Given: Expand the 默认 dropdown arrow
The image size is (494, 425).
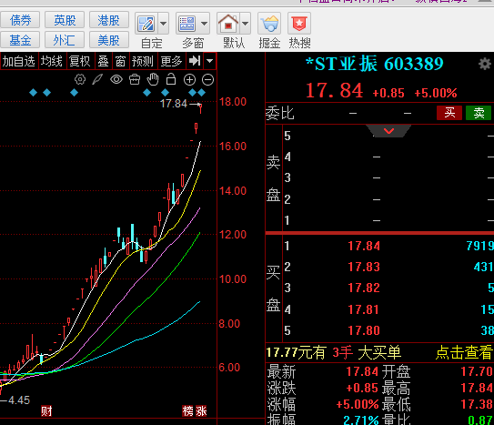Looking at the screenshot, I should coord(245,24).
